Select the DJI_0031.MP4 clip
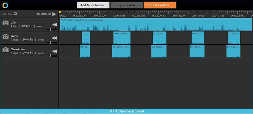Image resolution: width=253 pixels, height=114 pixels. 121,51
